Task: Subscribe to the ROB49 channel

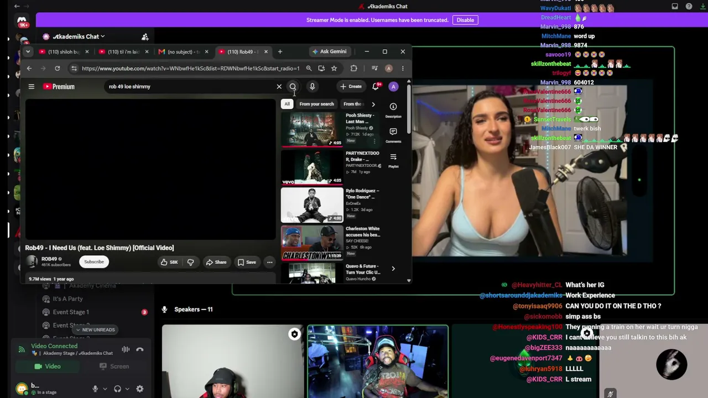Action: point(94,262)
